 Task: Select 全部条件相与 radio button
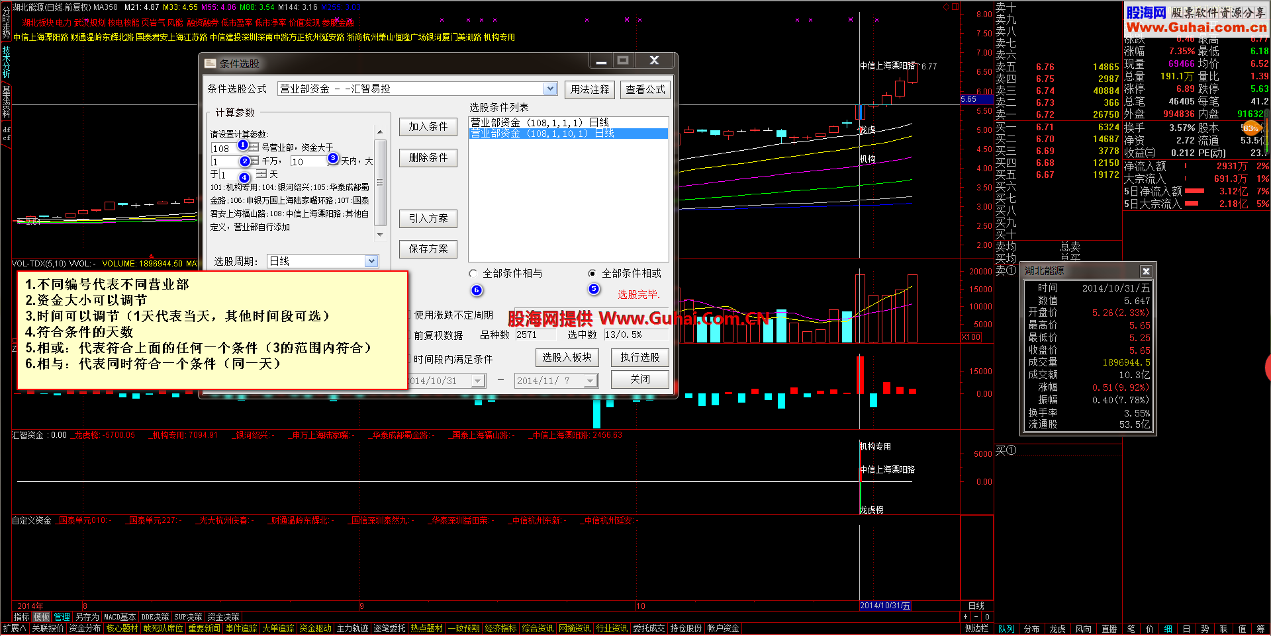click(x=473, y=274)
